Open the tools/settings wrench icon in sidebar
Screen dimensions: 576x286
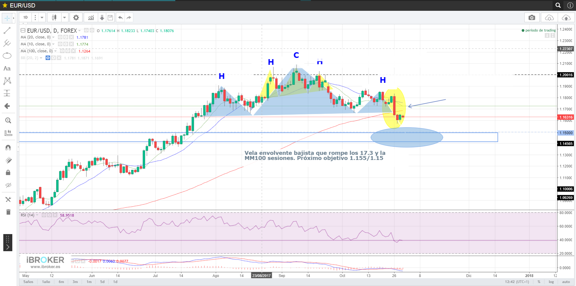tap(8, 200)
